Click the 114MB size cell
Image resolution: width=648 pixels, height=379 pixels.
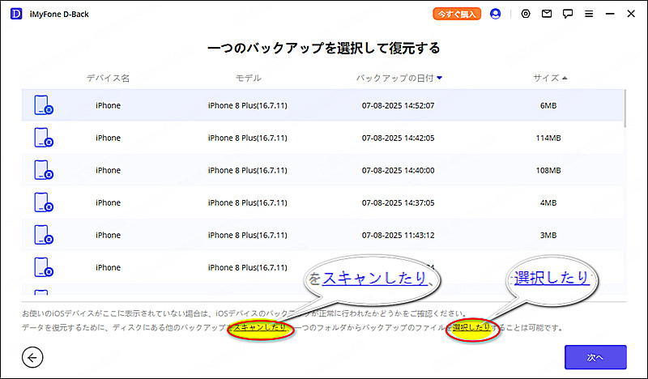coord(548,138)
